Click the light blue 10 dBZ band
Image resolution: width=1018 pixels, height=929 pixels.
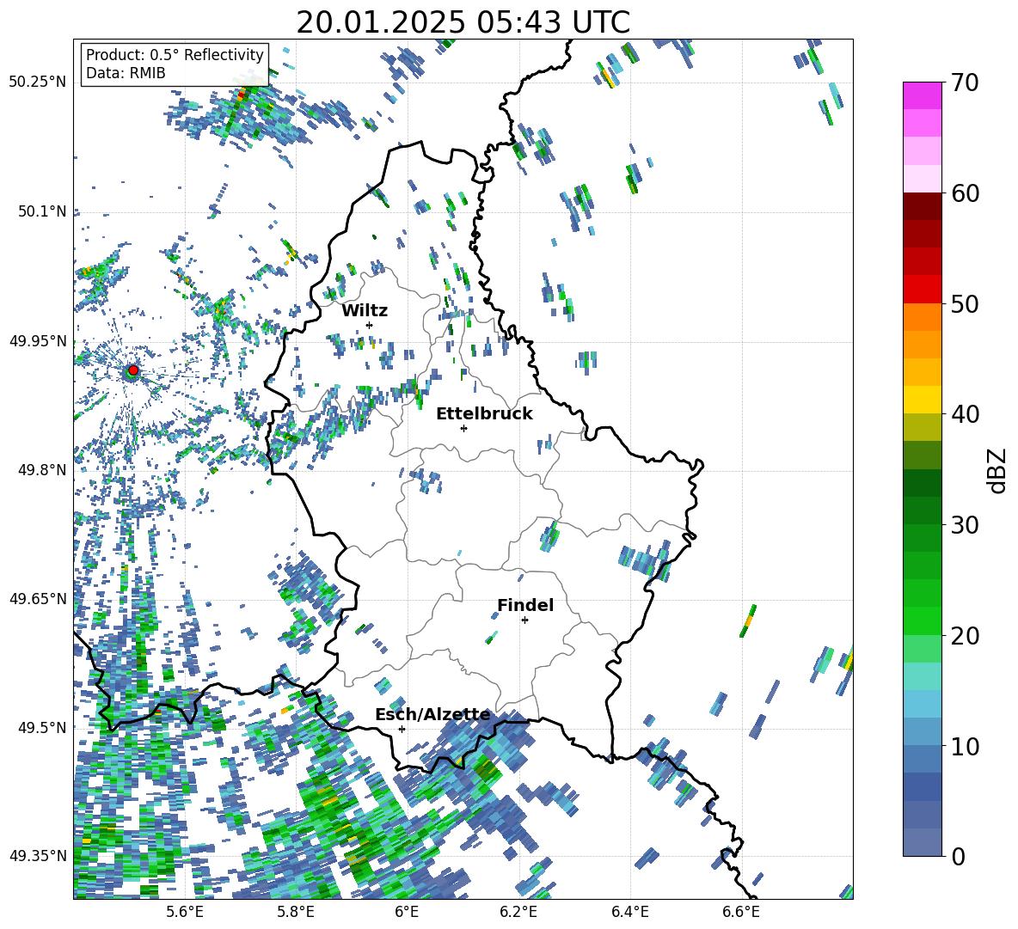click(x=922, y=732)
